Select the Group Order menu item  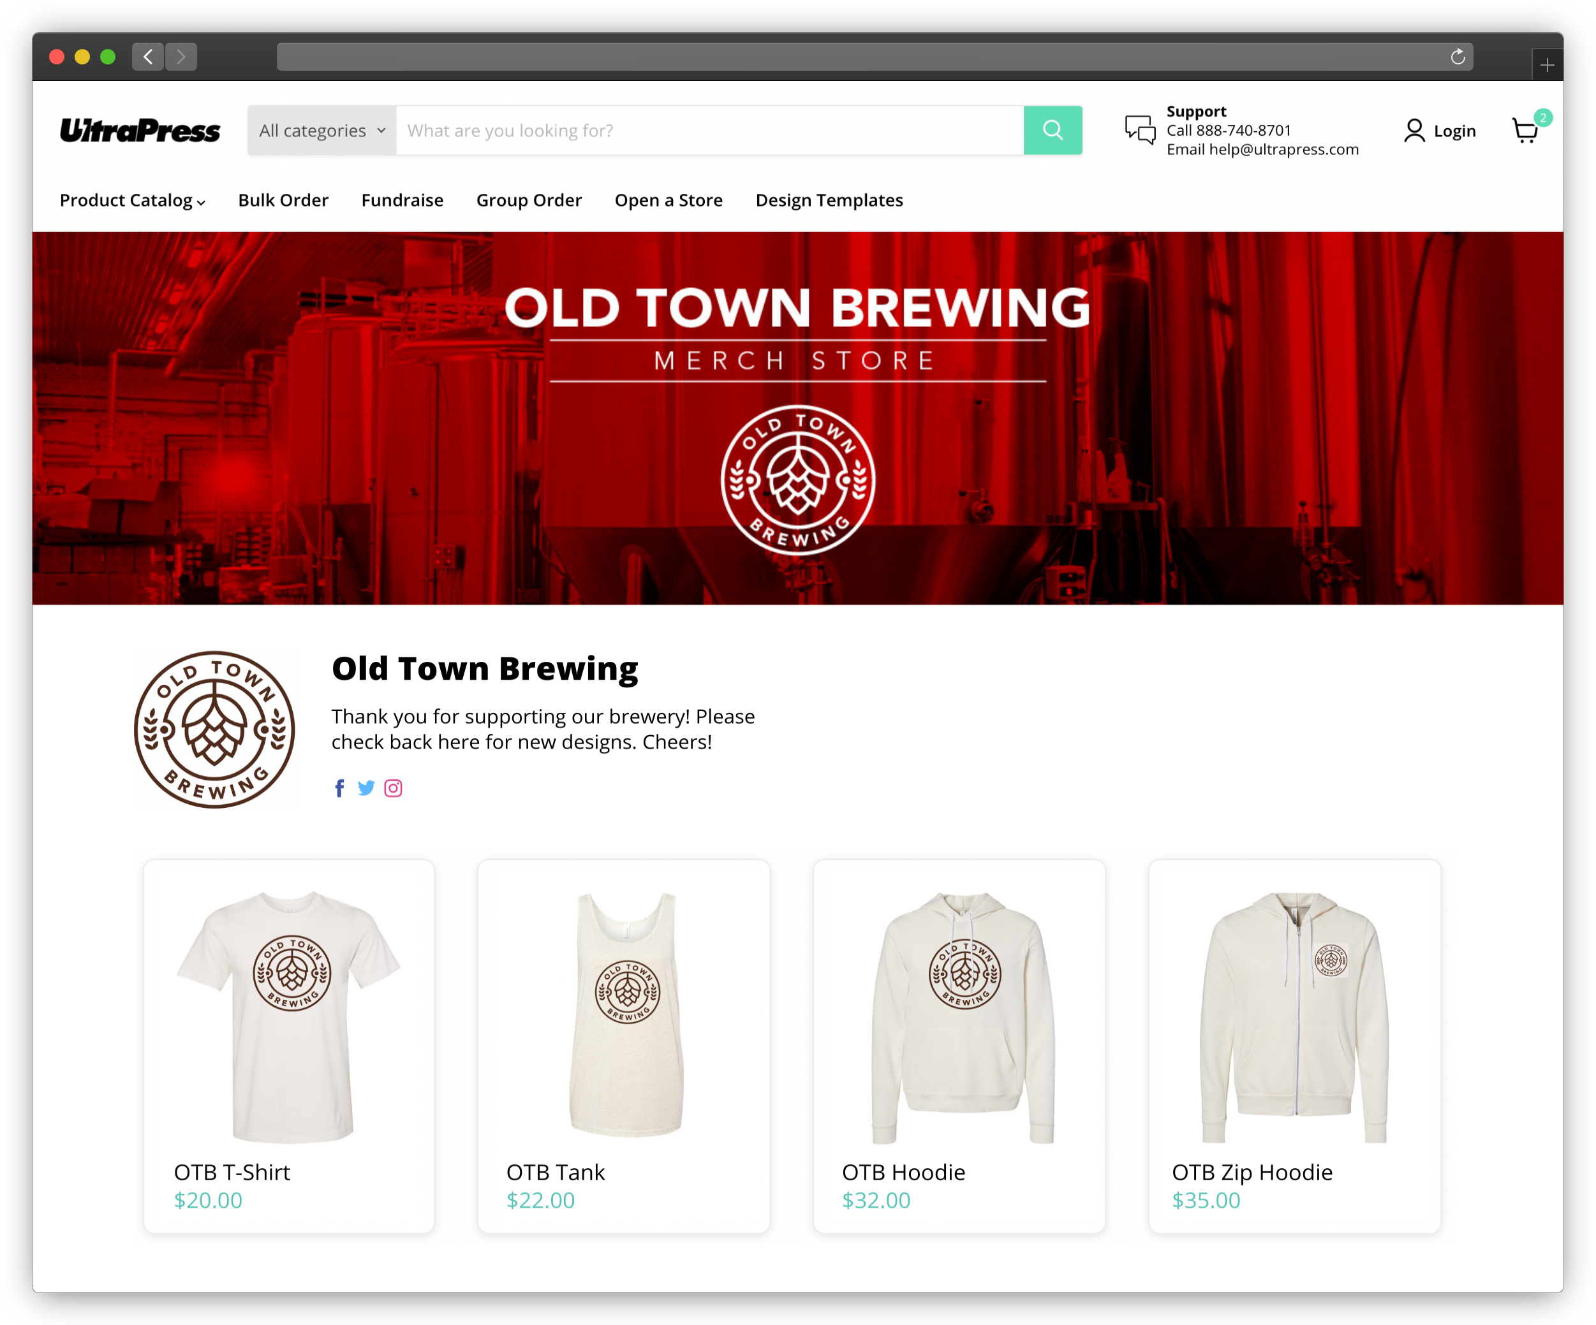tap(529, 201)
